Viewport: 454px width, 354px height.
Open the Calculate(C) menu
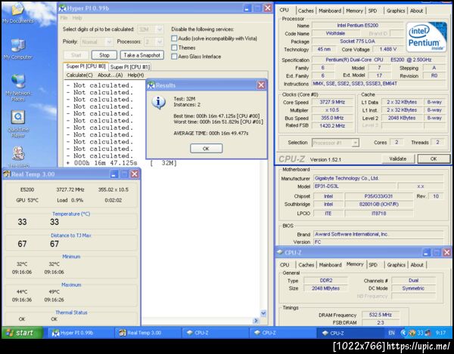click(x=79, y=75)
